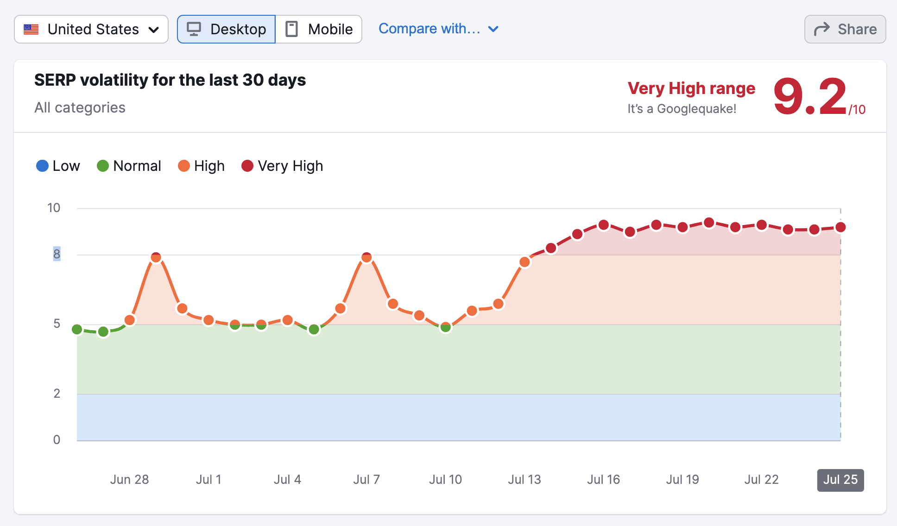Switch to the Desktop tab
897x526 pixels.
click(227, 29)
